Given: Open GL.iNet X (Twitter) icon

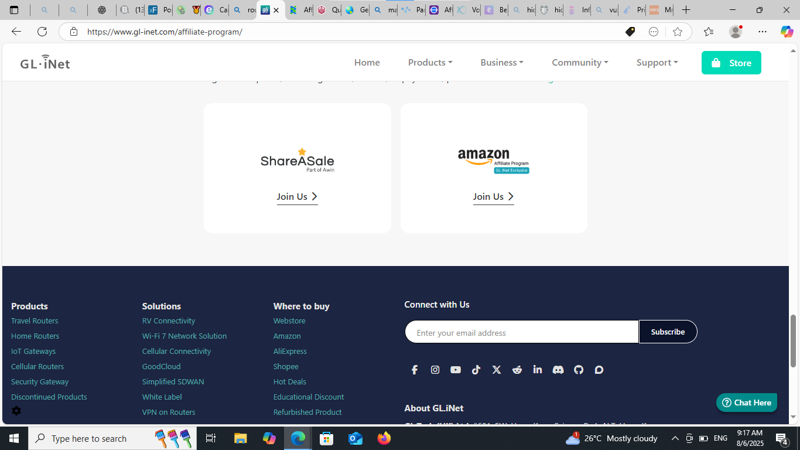Looking at the screenshot, I should coord(497,370).
